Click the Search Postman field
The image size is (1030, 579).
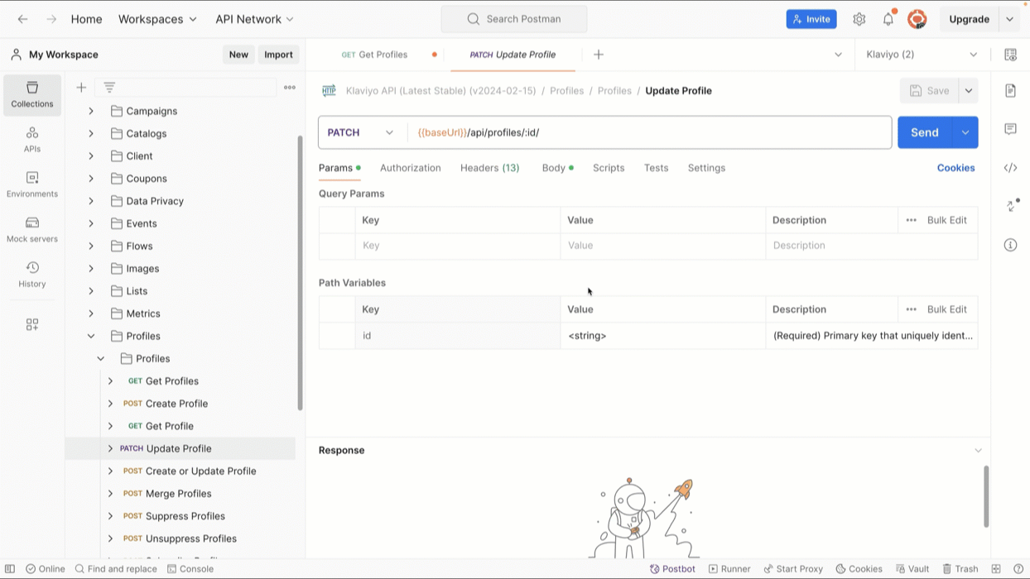pyautogui.click(x=514, y=19)
